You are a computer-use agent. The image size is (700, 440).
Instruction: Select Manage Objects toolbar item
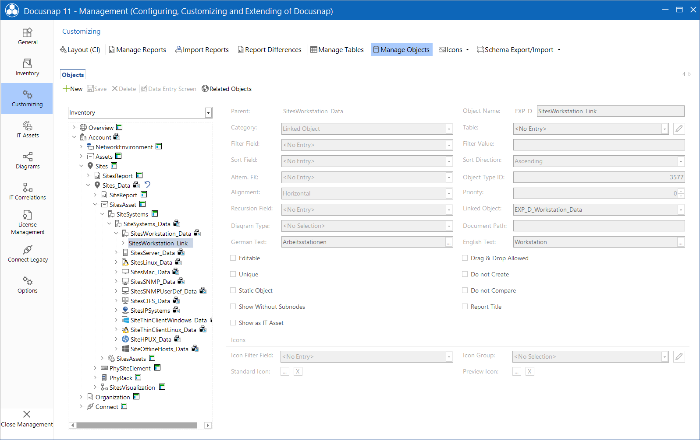(402, 50)
